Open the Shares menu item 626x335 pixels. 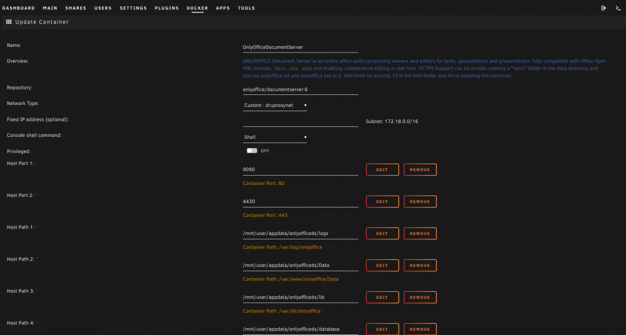pos(76,8)
